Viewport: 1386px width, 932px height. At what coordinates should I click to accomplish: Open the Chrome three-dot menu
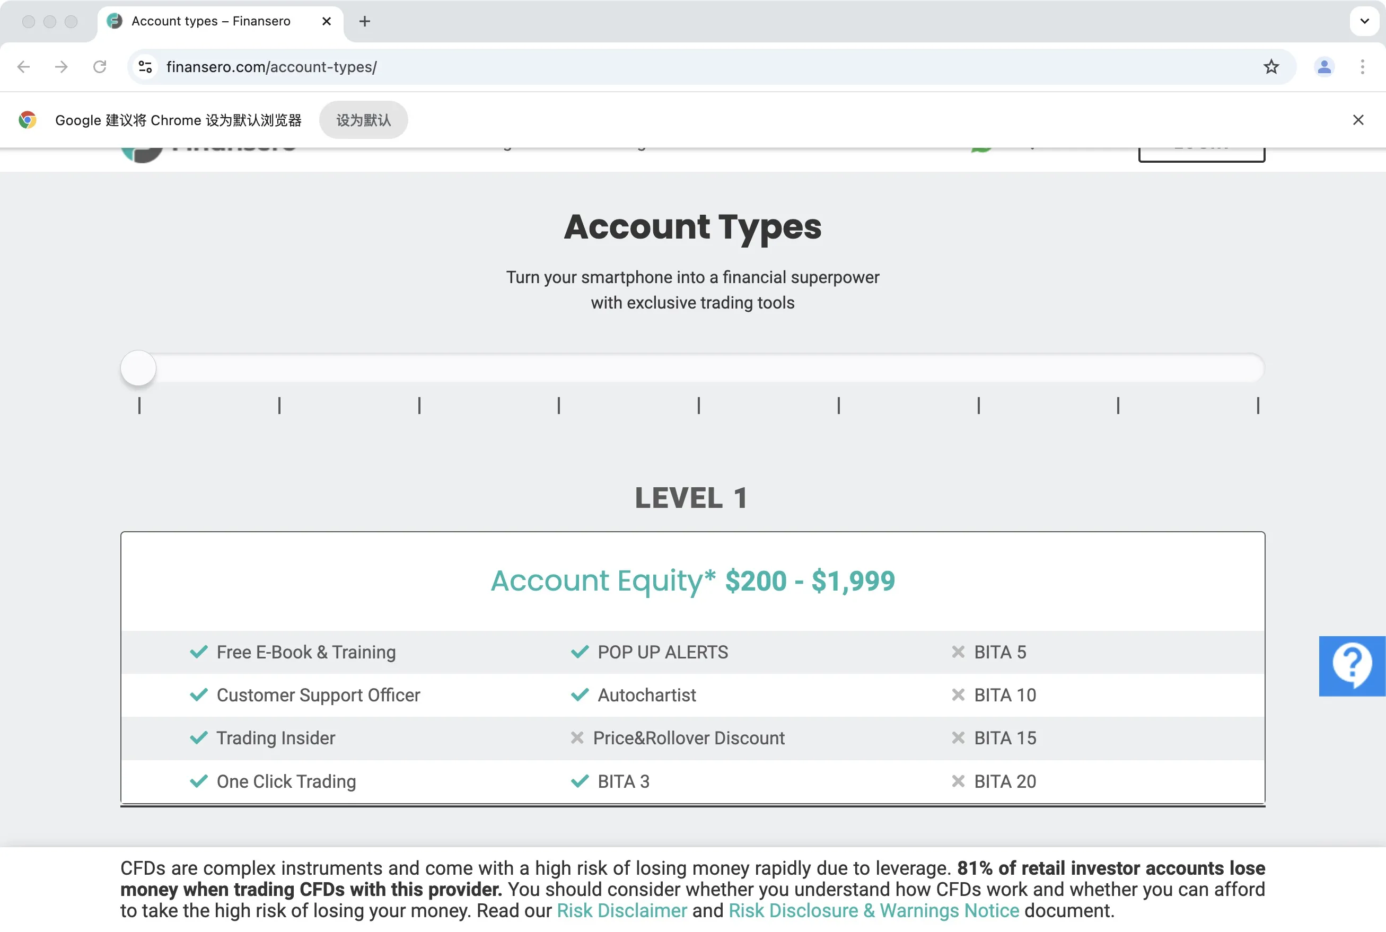click(1362, 67)
